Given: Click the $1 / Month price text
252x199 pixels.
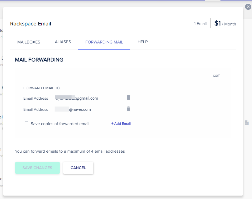Looking at the screenshot, I should [225, 24].
